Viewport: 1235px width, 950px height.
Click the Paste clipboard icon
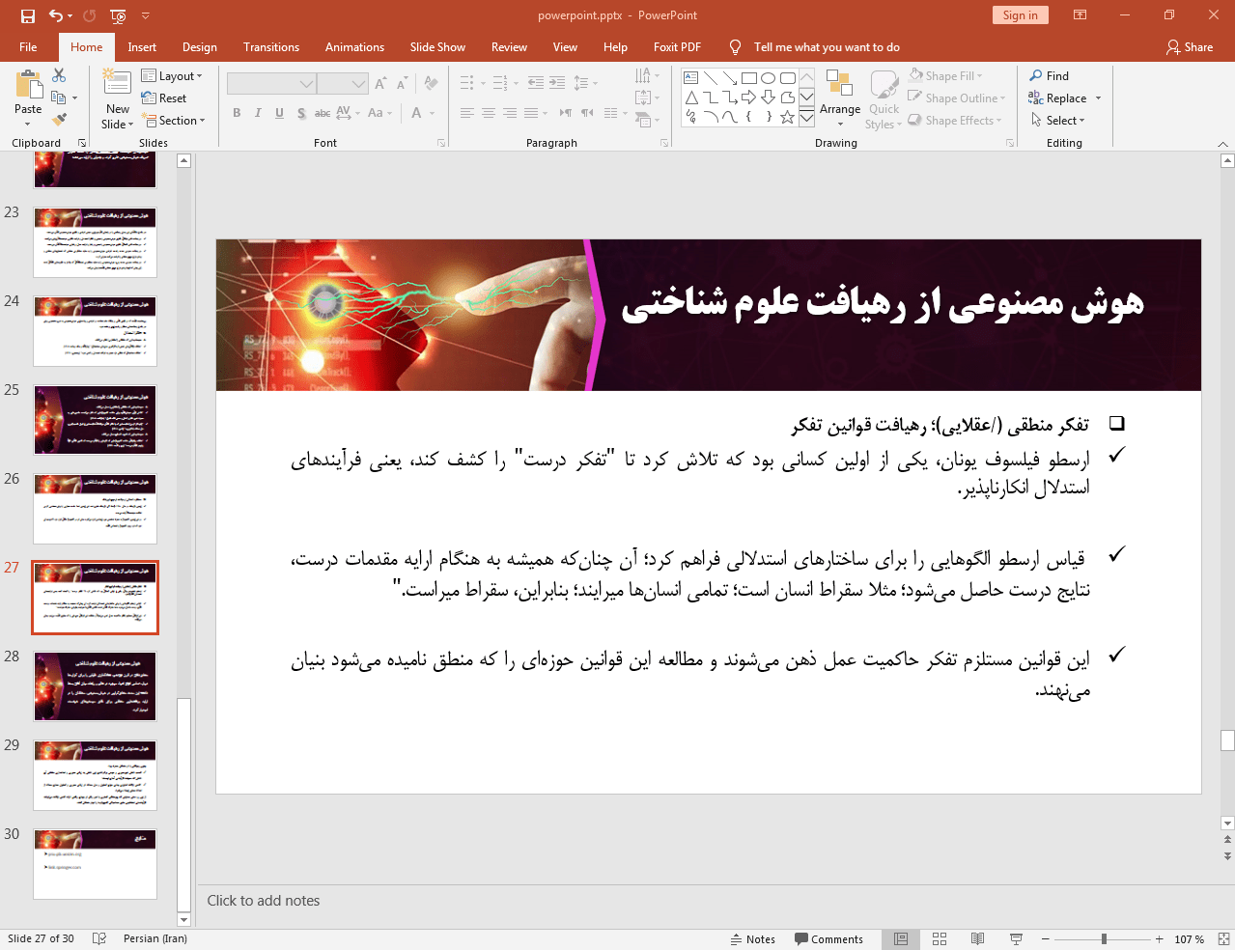click(x=28, y=86)
